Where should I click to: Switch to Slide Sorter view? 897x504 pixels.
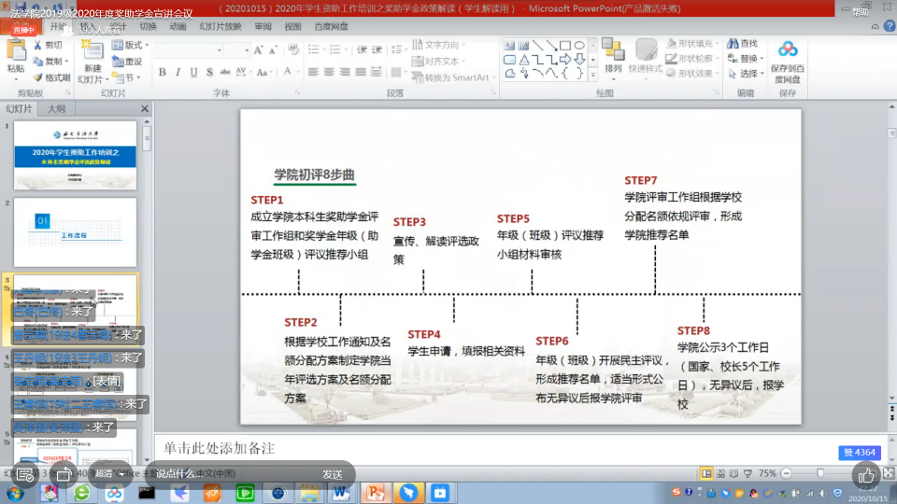point(720,474)
